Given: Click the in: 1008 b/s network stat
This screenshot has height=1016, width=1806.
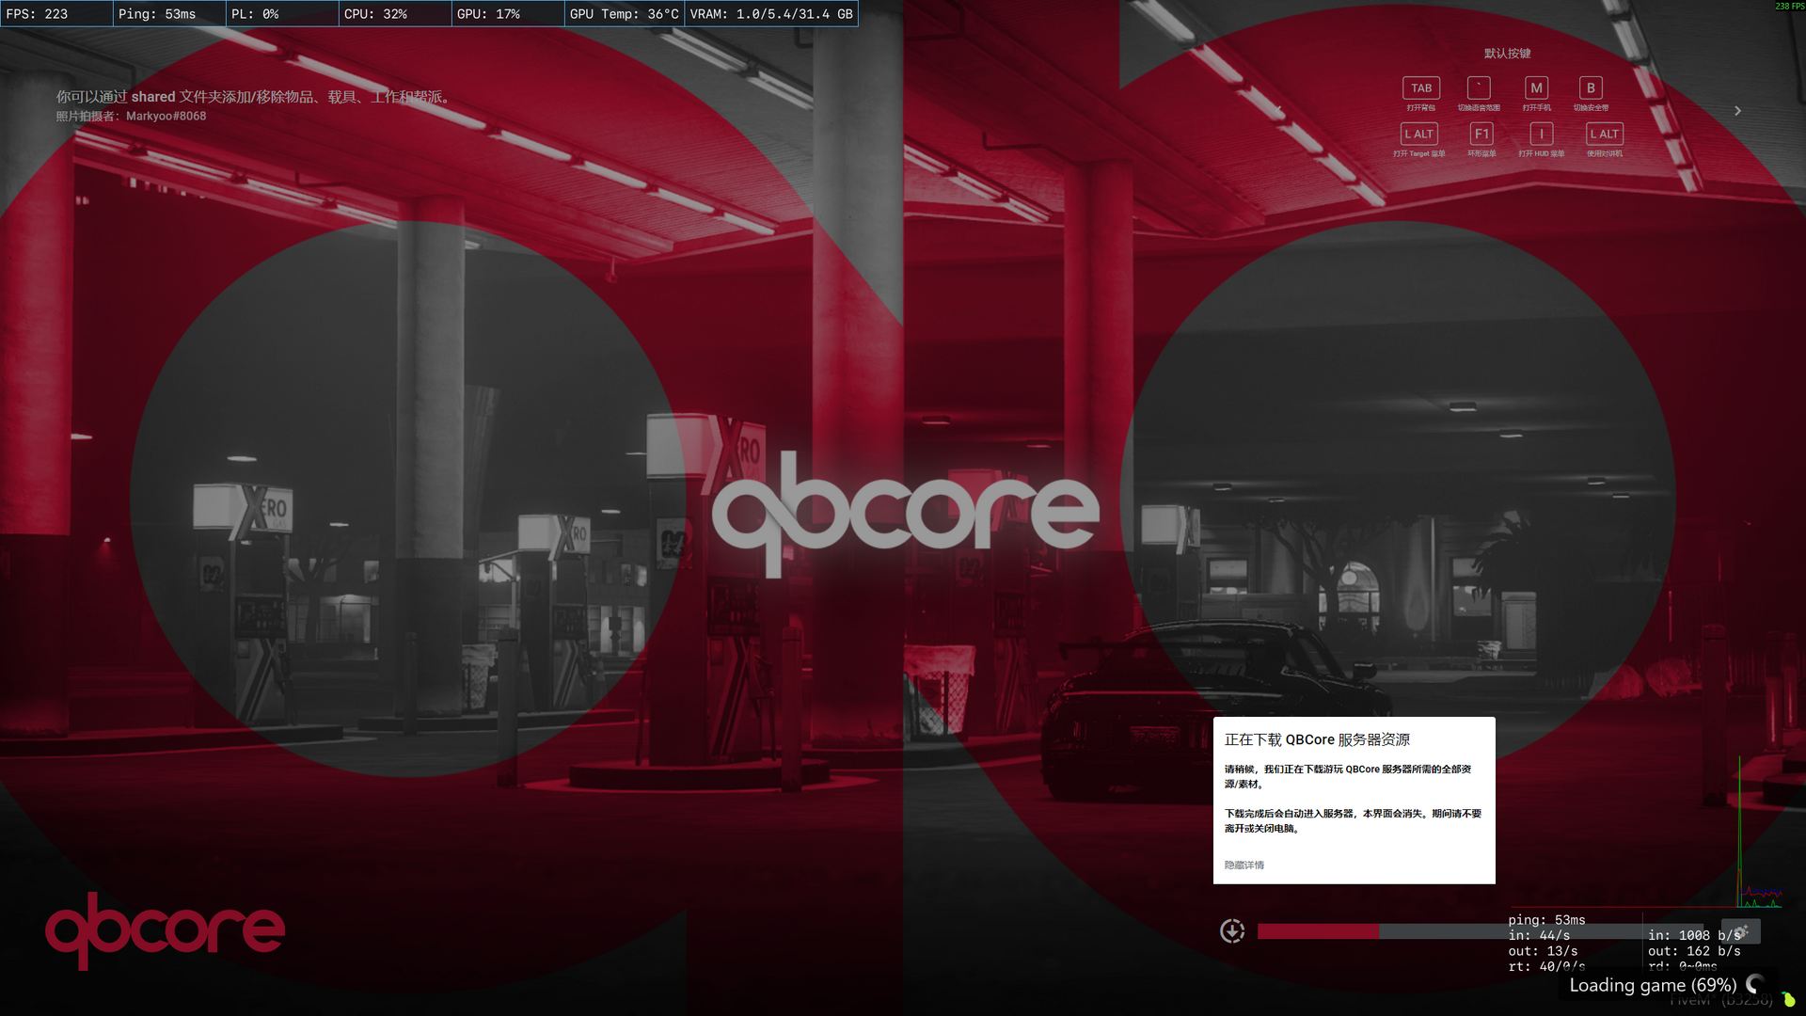Looking at the screenshot, I should 1694,936.
